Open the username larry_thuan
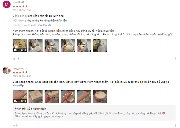180x128 pixels. point(18,68)
